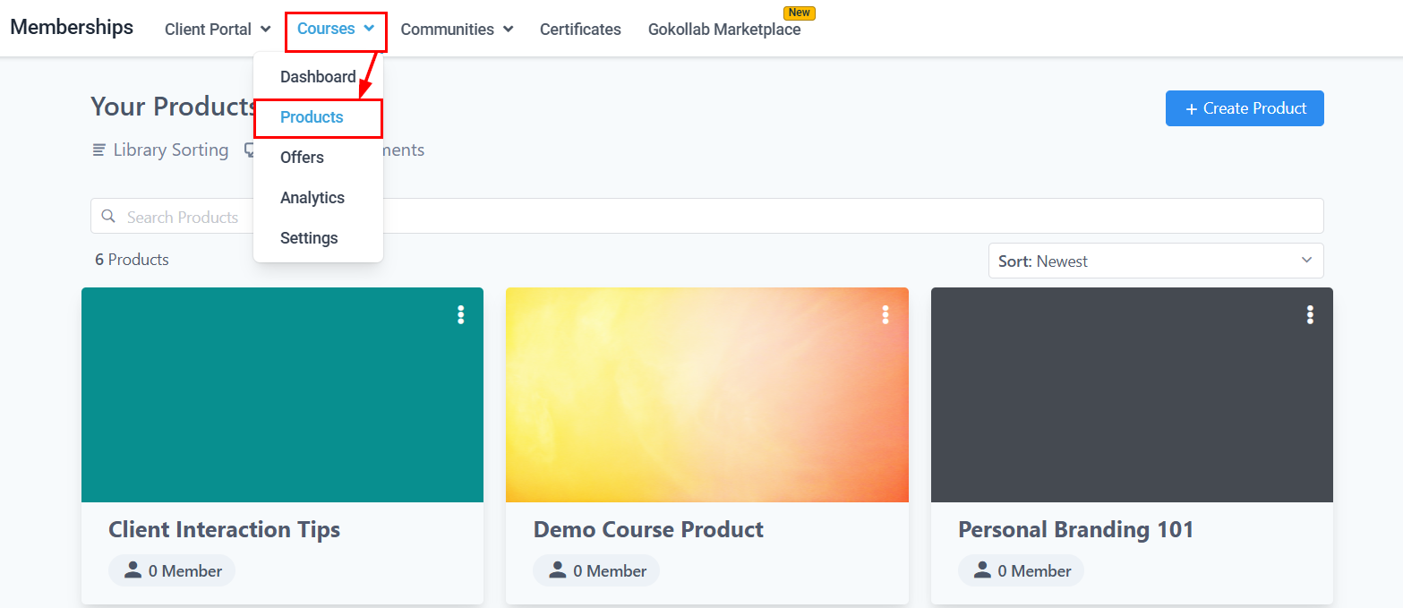Click the Personal Branding 101 title
1403x608 pixels.
1076,529
